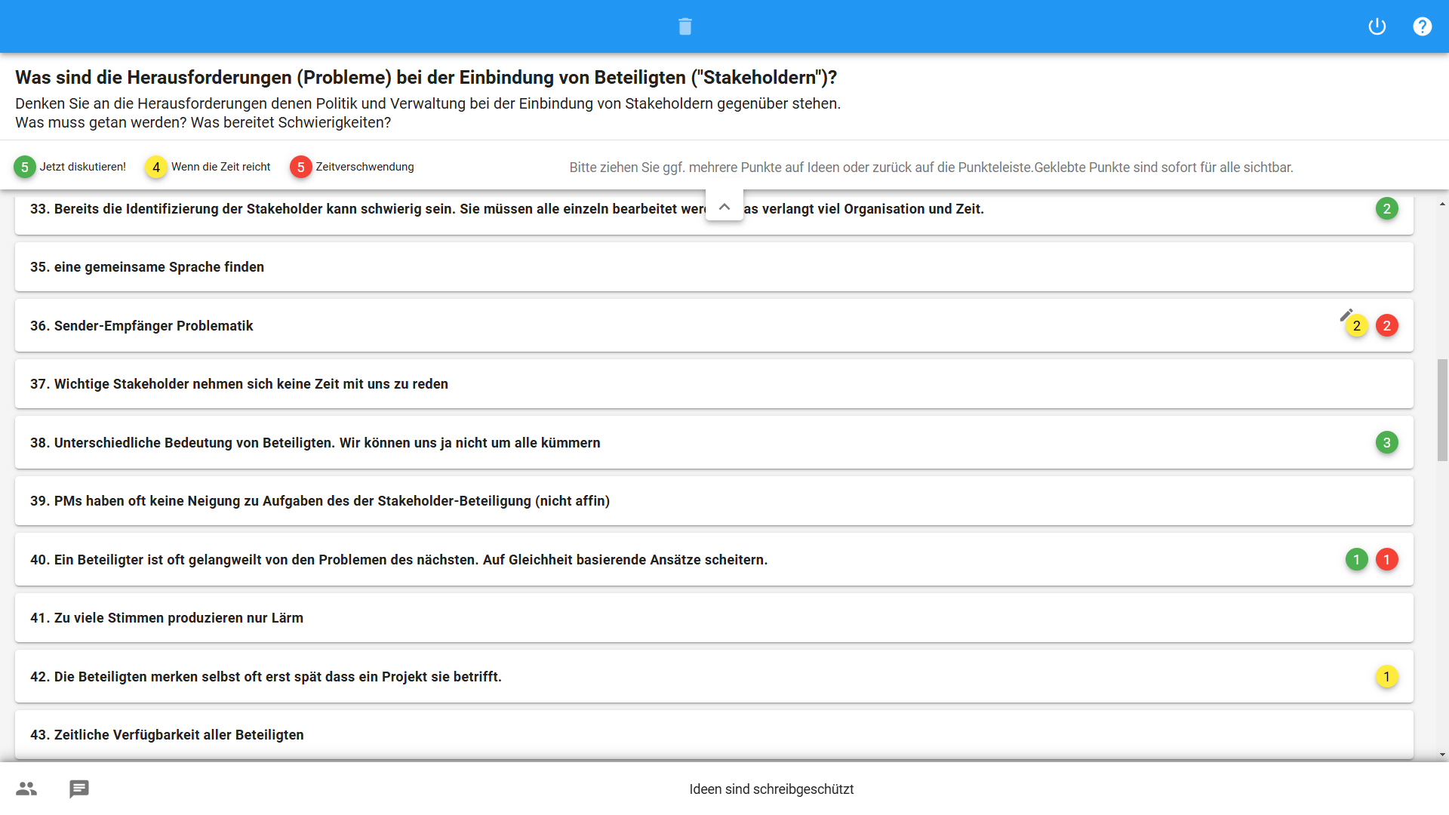Click green dot 3 on idea 38
The height and width of the screenshot is (815, 1449).
point(1387,443)
